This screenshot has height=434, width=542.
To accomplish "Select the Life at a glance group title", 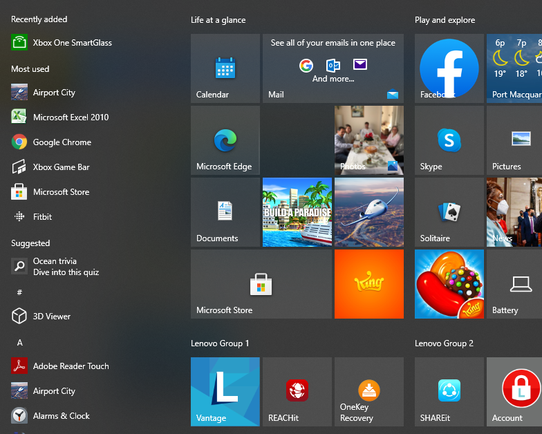I will coord(218,20).
